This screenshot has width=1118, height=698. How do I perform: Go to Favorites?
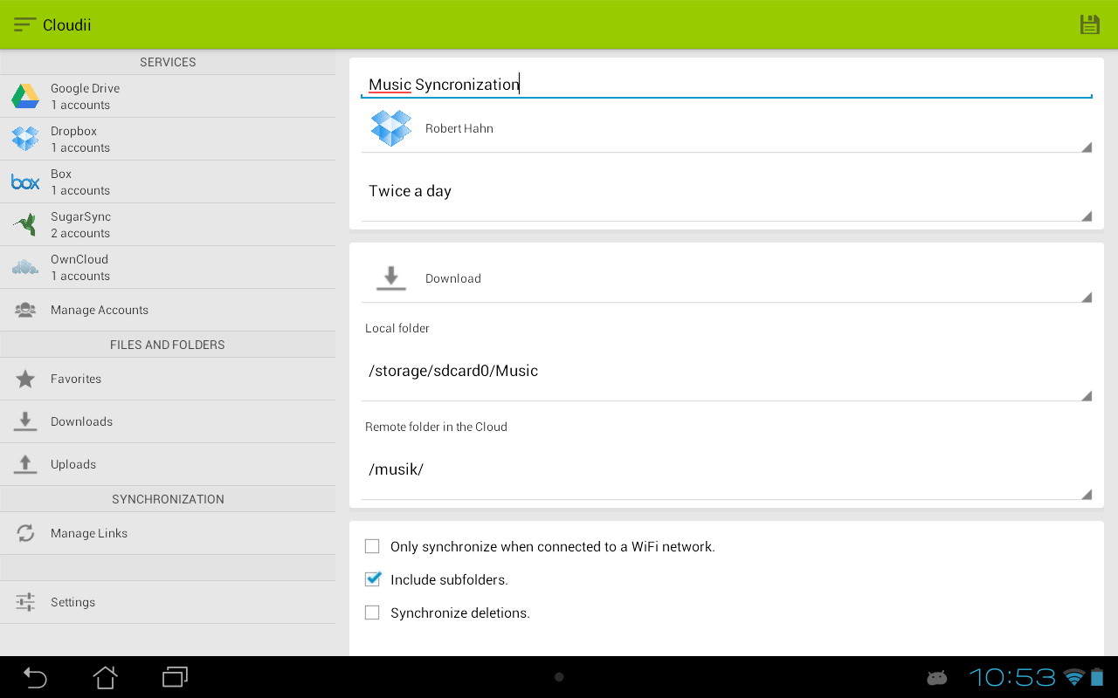pos(168,379)
